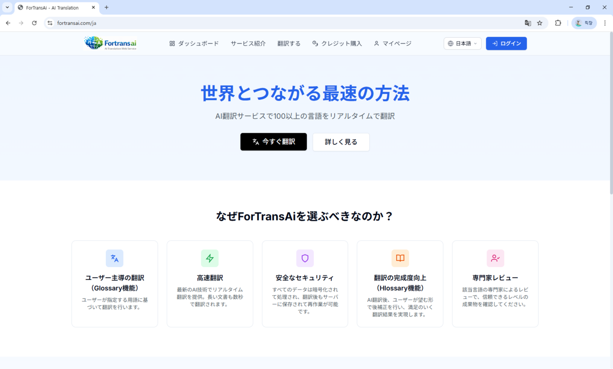
Task: Open the Chrome extensions puzzle icon
Action: [x=558, y=23]
